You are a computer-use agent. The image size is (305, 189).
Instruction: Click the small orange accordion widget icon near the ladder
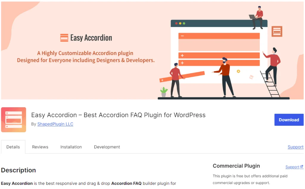coord(277,31)
